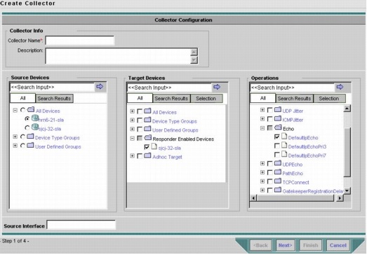Click the Operations list scroll-right arrow
This screenshot has width=367, height=255.
340,198
